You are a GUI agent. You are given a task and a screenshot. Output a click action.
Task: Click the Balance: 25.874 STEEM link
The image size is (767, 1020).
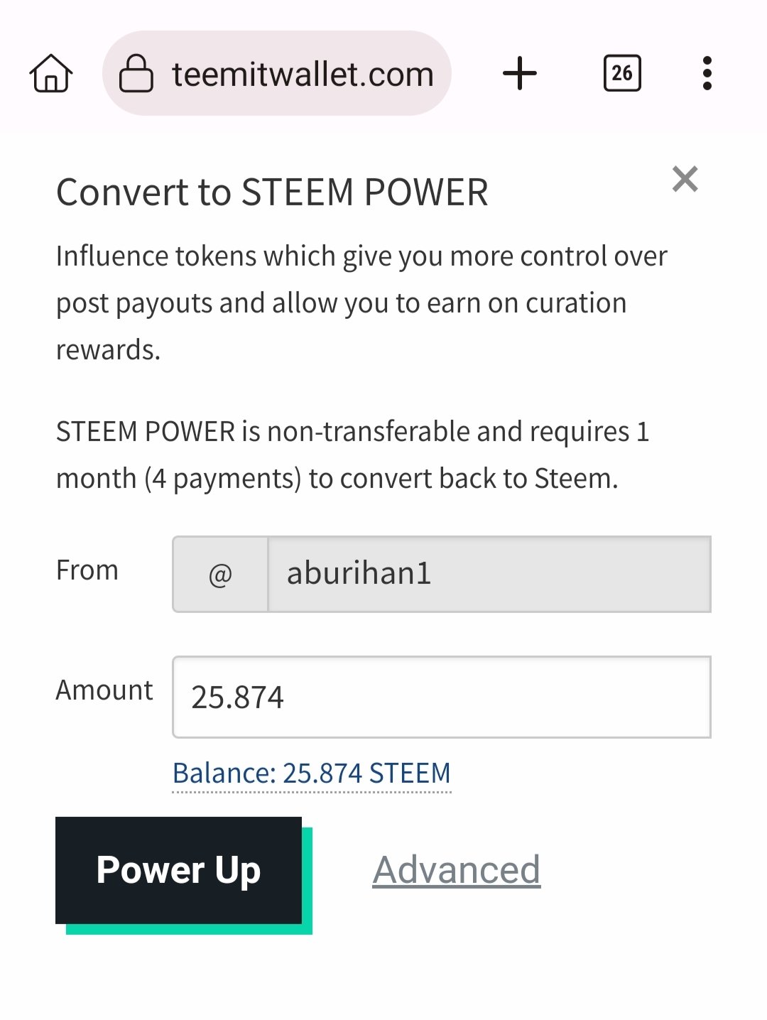coord(312,773)
